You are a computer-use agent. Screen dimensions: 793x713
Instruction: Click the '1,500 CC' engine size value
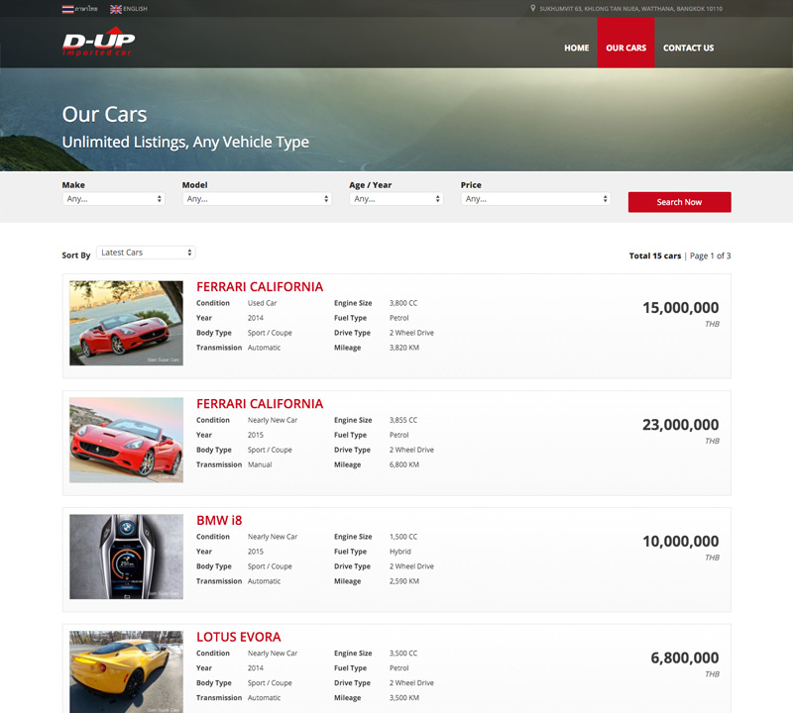click(403, 537)
